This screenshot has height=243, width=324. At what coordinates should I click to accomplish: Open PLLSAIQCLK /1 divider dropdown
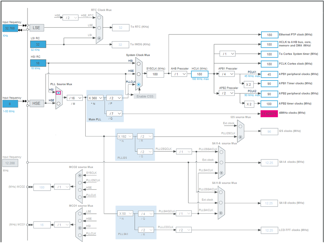(184, 213)
